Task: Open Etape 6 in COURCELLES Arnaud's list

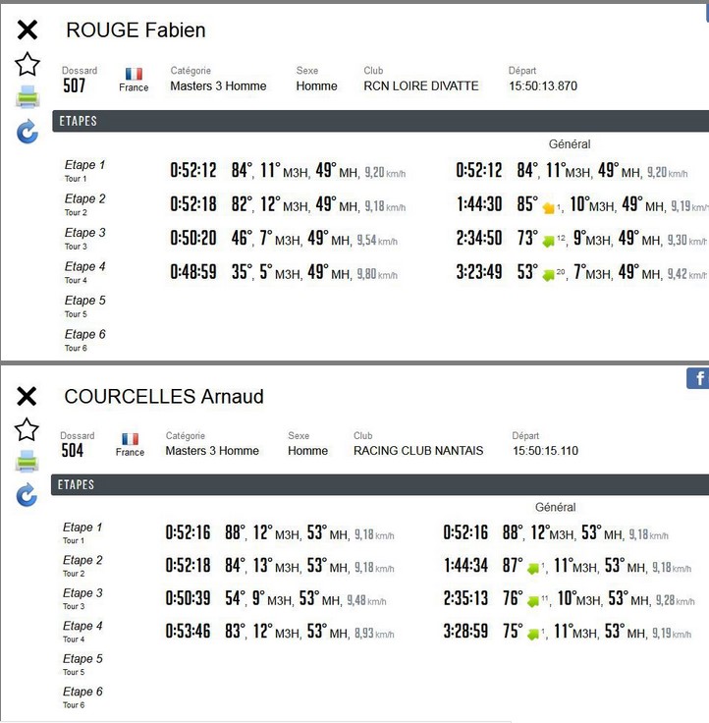Action: [83, 692]
